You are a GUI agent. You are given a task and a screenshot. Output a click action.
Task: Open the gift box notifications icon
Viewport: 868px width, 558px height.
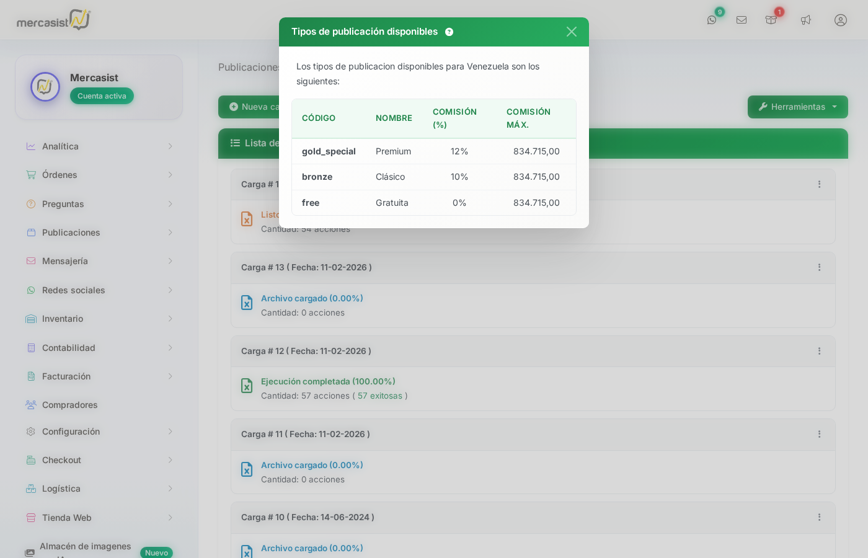click(x=771, y=20)
